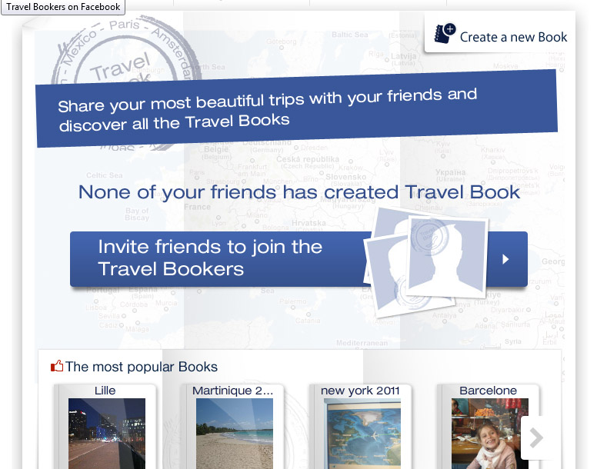The height and width of the screenshot is (469, 607).
Task: Click the Lille book title
Action: click(x=105, y=391)
